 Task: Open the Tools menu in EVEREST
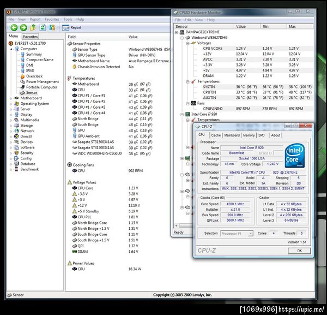coord(68,20)
